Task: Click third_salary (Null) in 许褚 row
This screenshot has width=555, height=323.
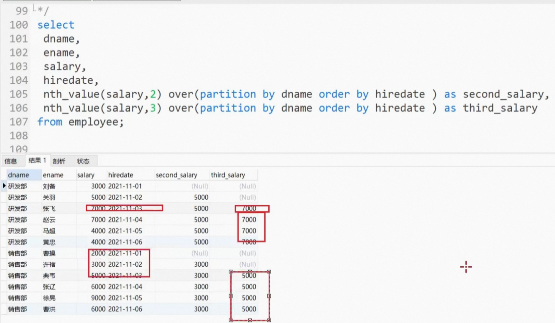Action: (248, 264)
